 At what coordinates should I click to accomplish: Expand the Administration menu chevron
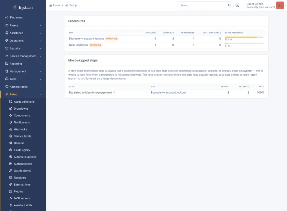(41, 87)
